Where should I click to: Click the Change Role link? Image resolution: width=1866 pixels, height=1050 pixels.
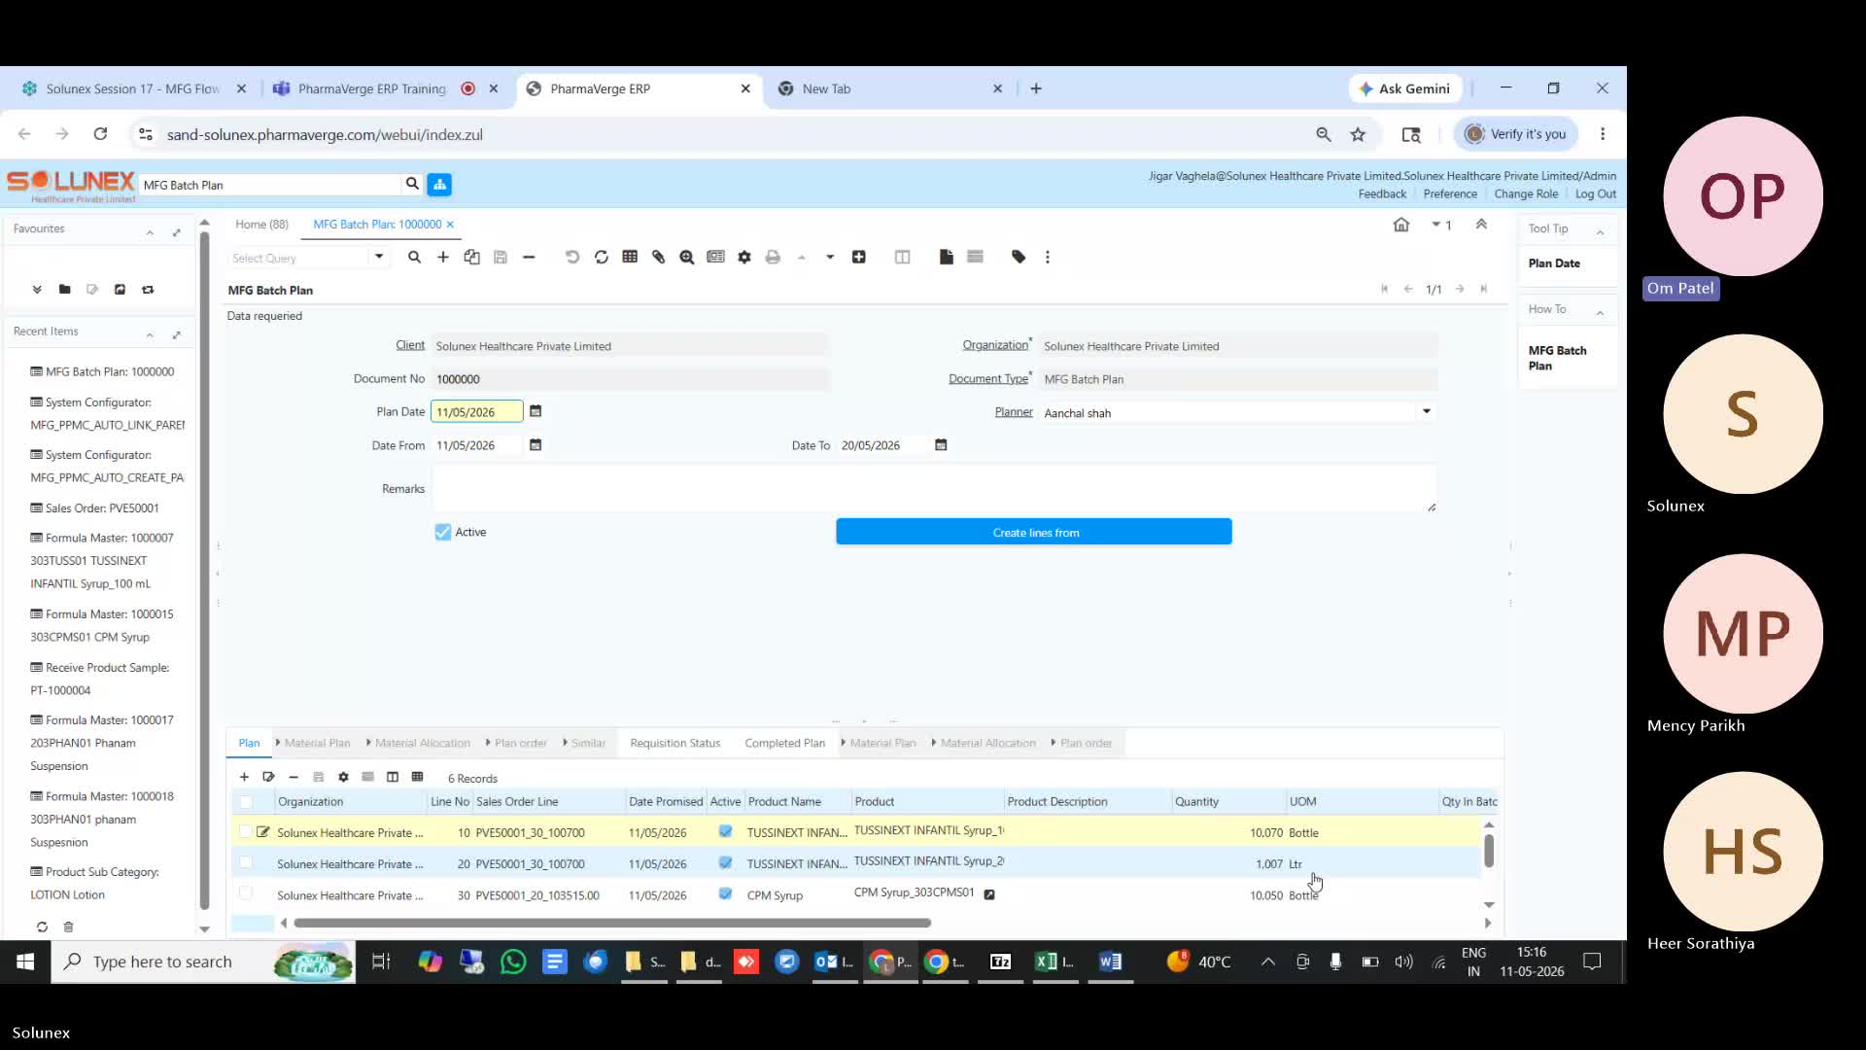(1526, 194)
